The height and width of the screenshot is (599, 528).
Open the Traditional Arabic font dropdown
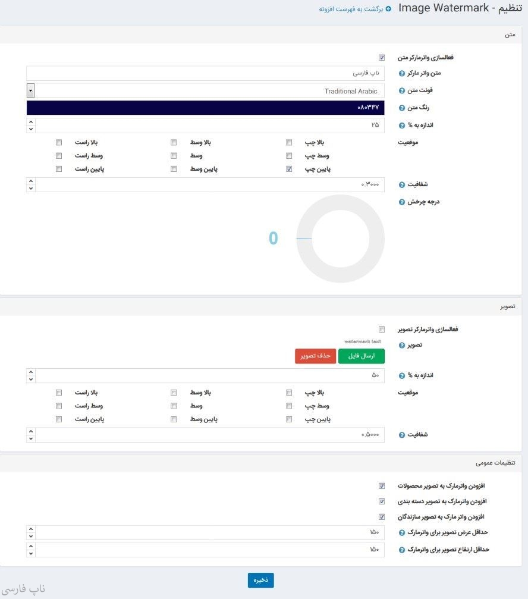(x=31, y=91)
